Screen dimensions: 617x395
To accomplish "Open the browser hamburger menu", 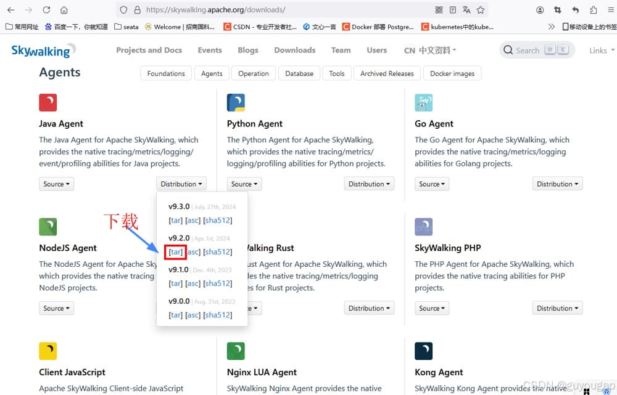I will [x=611, y=10].
